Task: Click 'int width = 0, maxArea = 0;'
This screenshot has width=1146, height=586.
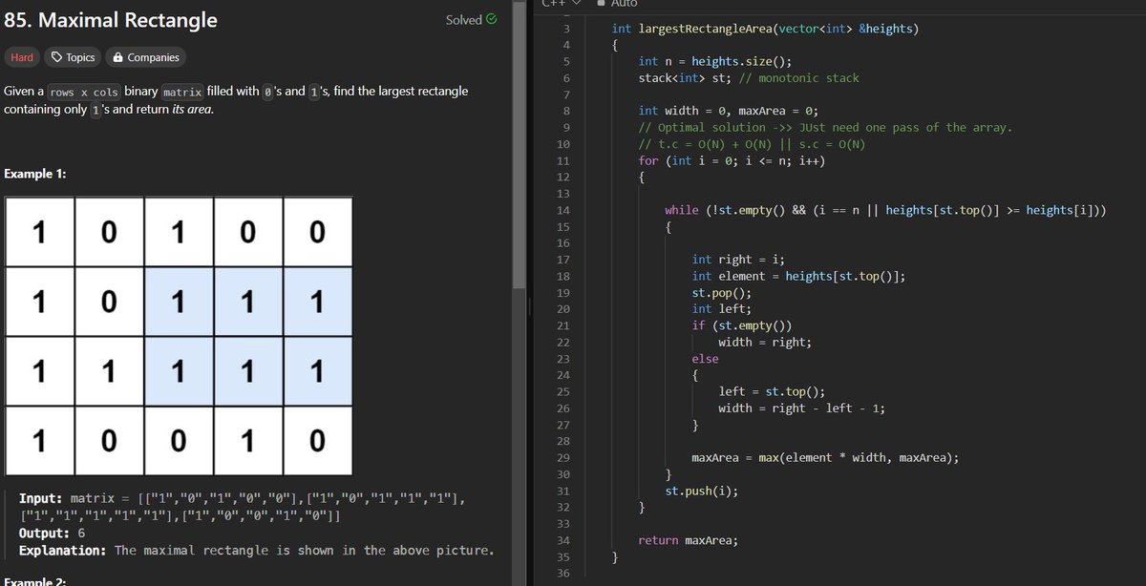Action: point(728,111)
